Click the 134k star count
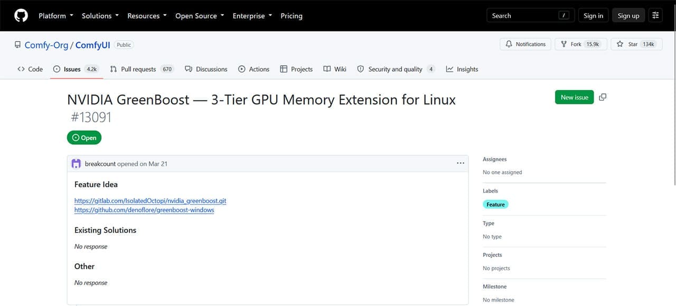 [x=648, y=44]
